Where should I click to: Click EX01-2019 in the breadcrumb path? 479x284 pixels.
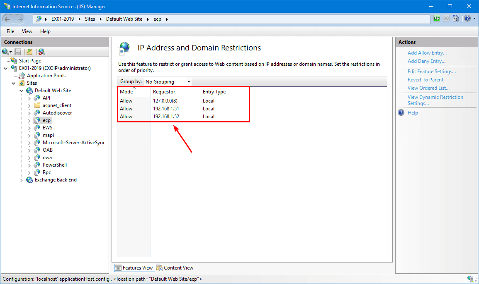click(x=63, y=19)
